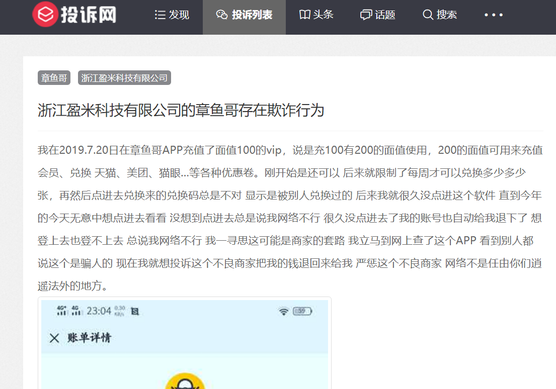This screenshot has width=556, height=389.
Task: Expand the three-dot more menu
Action: click(494, 15)
